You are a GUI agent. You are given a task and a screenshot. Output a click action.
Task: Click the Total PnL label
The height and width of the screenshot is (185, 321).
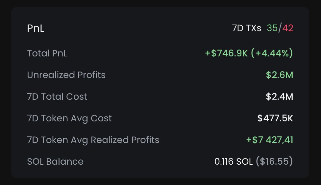pyautogui.click(x=47, y=53)
